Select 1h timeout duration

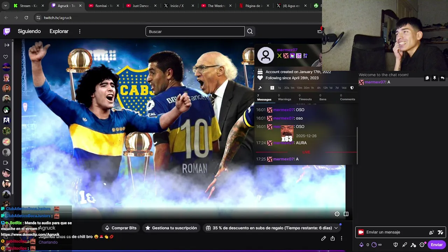point(313,88)
